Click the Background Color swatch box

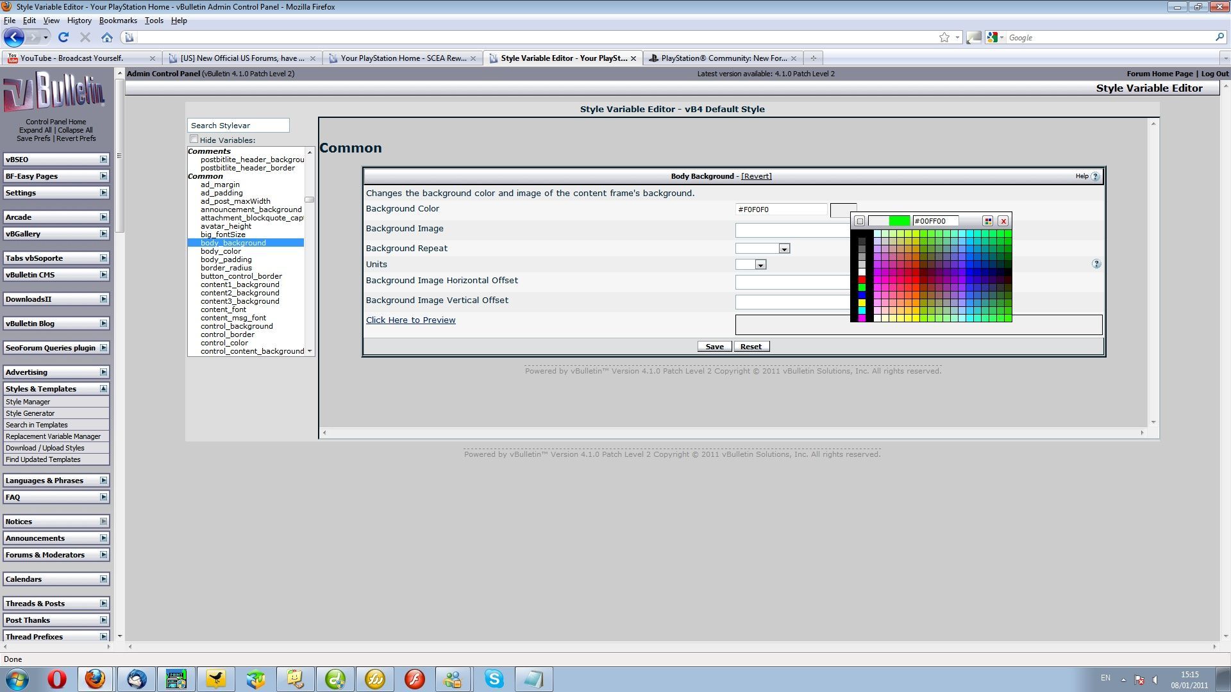[x=843, y=210]
